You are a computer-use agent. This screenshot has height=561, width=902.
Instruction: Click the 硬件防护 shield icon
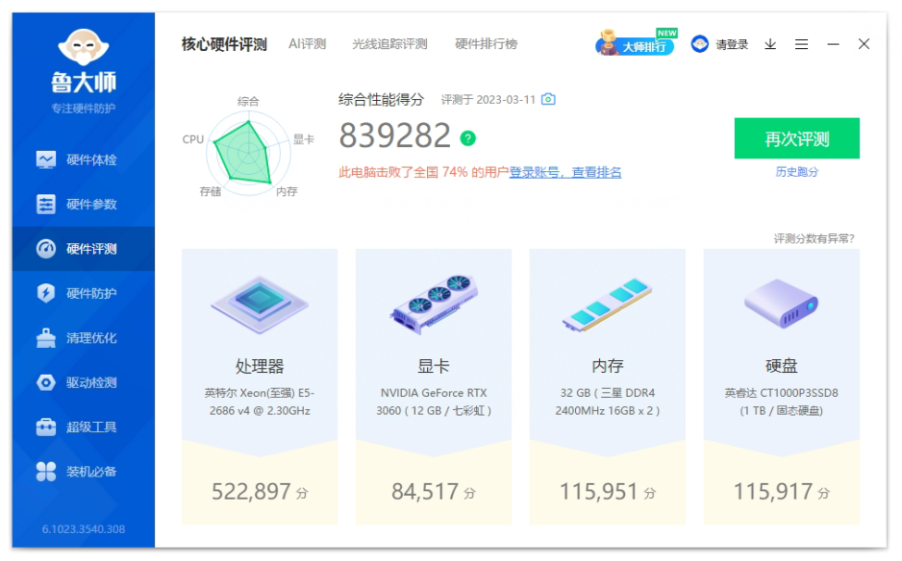coord(46,293)
